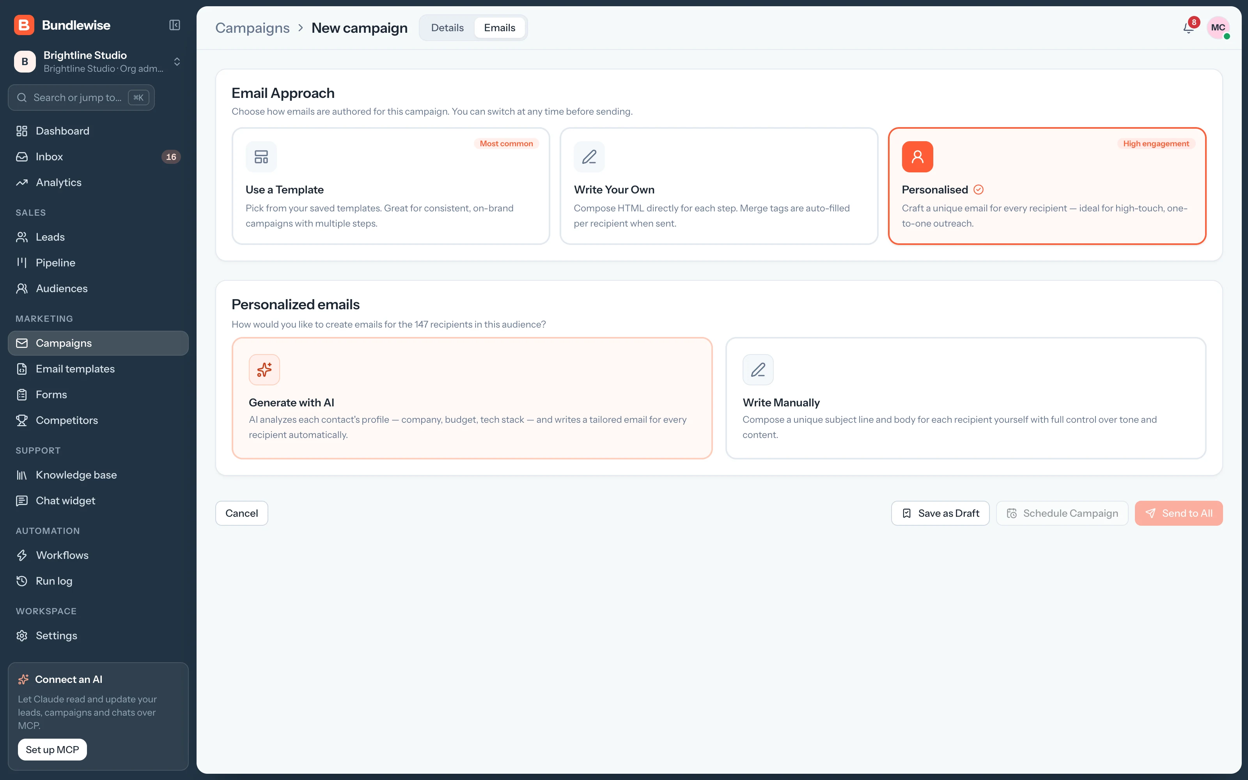Viewport: 1248px width, 780px height.
Task: Click the Schedule Campaign button
Action: pos(1062,513)
